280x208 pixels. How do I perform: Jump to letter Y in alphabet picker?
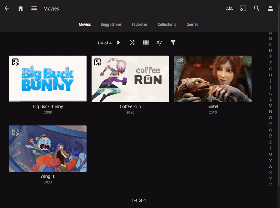pyautogui.click(x=271, y=179)
